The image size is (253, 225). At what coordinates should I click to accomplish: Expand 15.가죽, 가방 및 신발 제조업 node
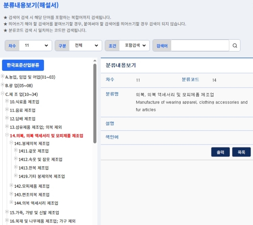[7, 212]
